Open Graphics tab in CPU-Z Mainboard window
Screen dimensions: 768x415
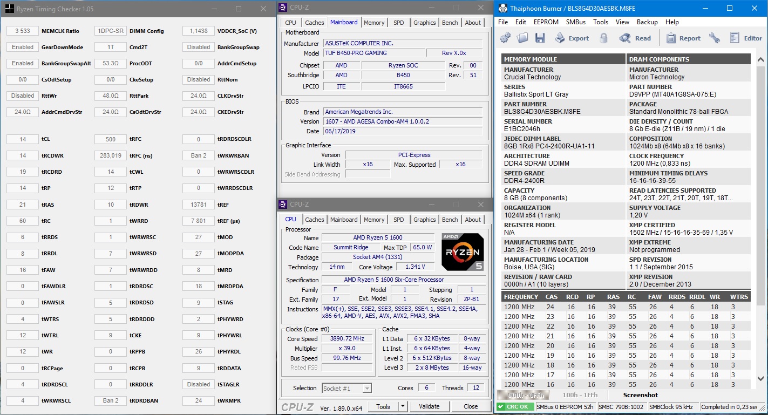(424, 23)
